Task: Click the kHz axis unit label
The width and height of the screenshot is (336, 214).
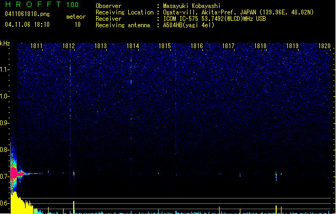Action: coord(5,43)
